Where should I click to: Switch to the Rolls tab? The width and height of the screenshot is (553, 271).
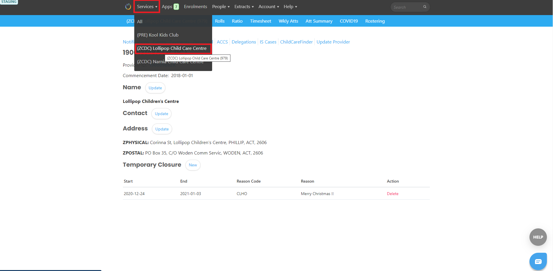click(220, 21)
